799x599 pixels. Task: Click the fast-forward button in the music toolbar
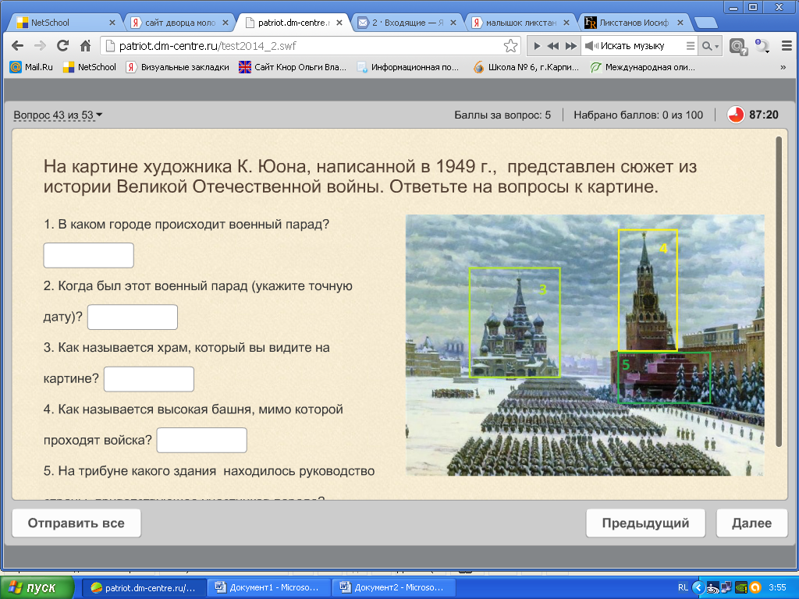click(571, 46)
